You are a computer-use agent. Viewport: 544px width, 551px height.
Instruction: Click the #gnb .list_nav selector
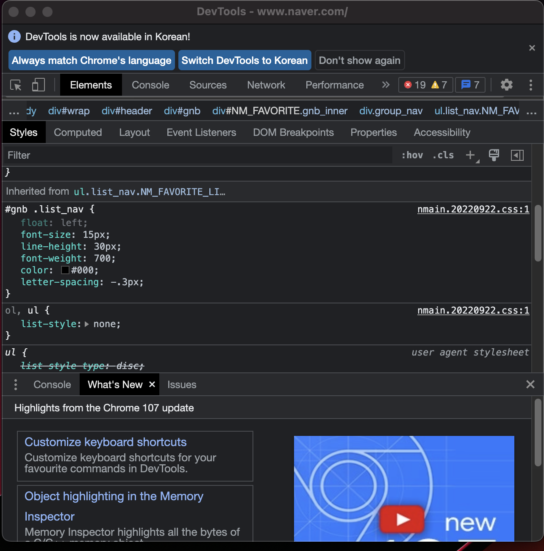pyautogui.click(x=44, y=209)
